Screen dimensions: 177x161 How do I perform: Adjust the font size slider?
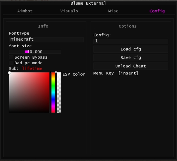tap(35, 52)
